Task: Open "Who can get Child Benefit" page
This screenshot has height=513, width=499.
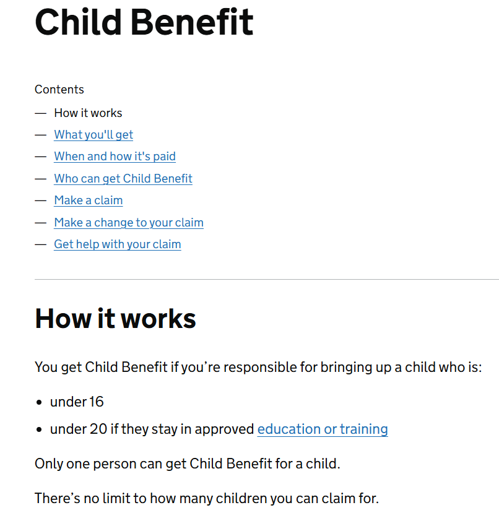Action: click(123, 179)
